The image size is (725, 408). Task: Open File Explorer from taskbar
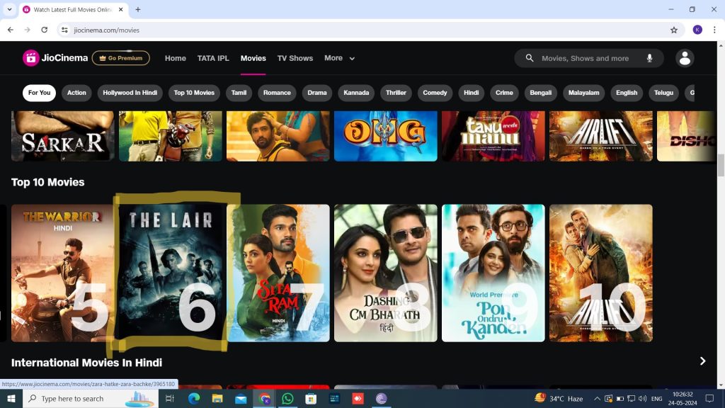point(217,398)
